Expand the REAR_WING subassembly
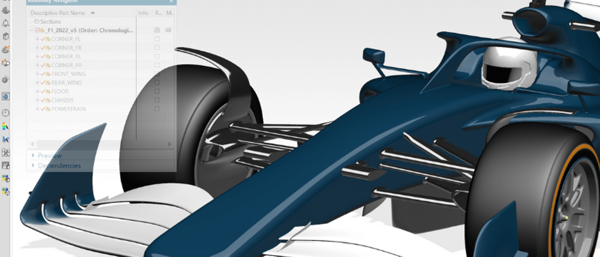This screenshot has height=257, width=600. click(37, 83)
